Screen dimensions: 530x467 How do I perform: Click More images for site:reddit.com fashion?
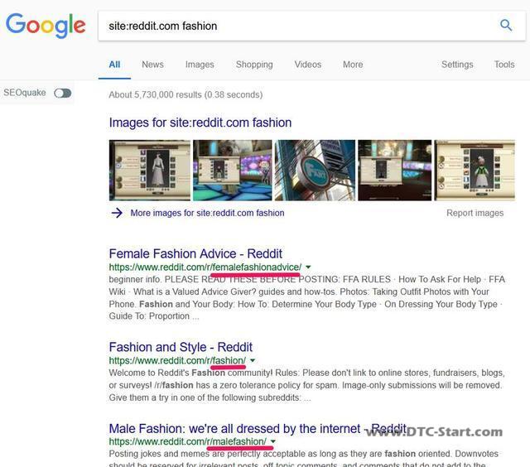point(207,213)
